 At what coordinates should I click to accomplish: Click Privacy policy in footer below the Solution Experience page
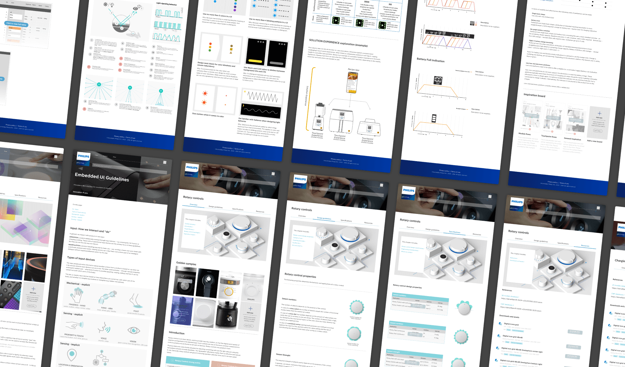[x=336, y=159]
